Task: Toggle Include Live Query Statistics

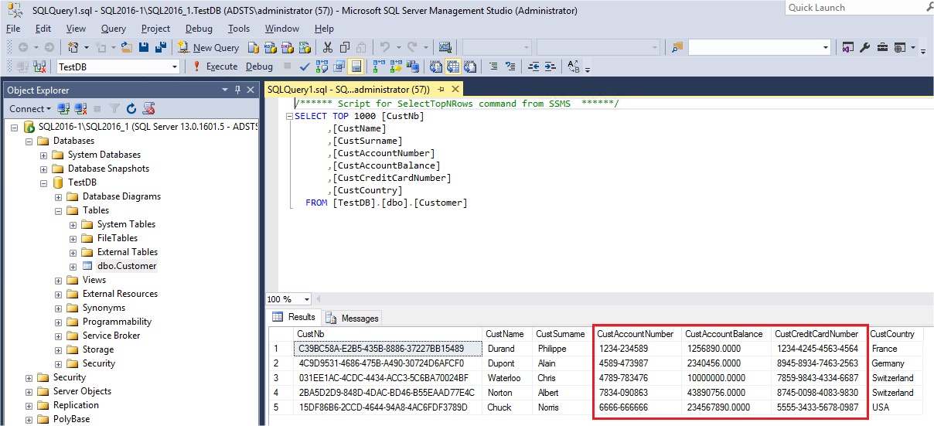Action: tap(396, 66)
